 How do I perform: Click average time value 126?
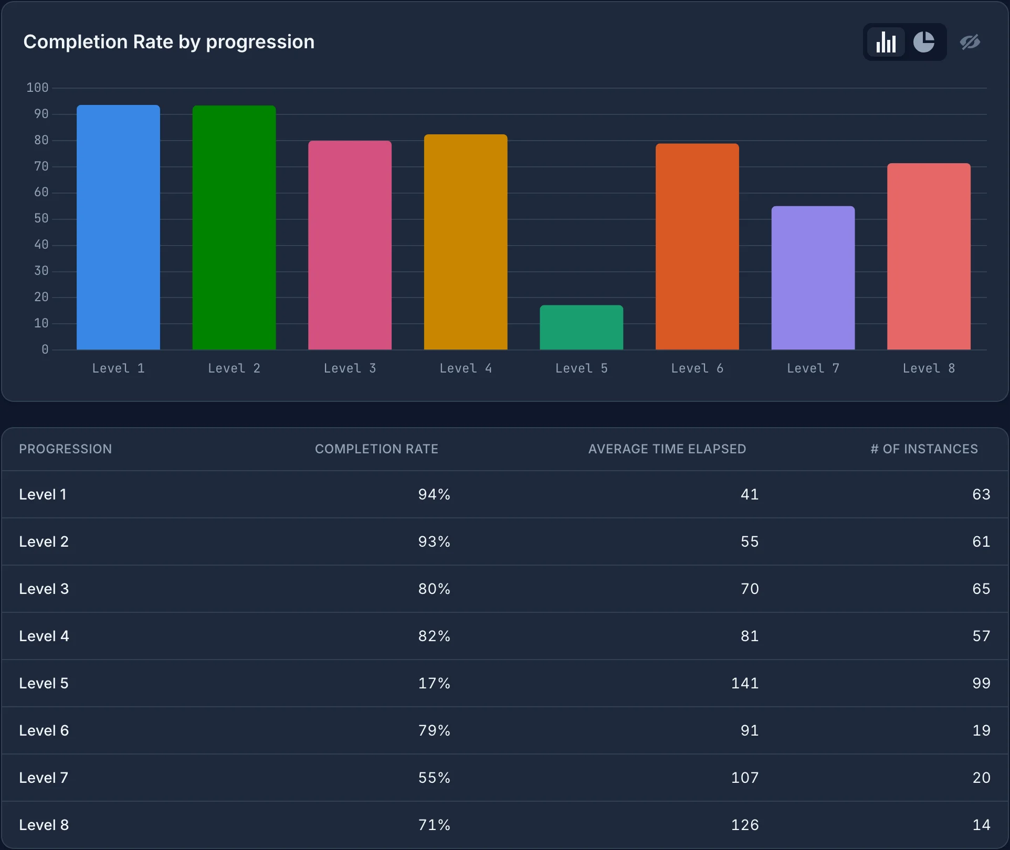tap(745, 825)
